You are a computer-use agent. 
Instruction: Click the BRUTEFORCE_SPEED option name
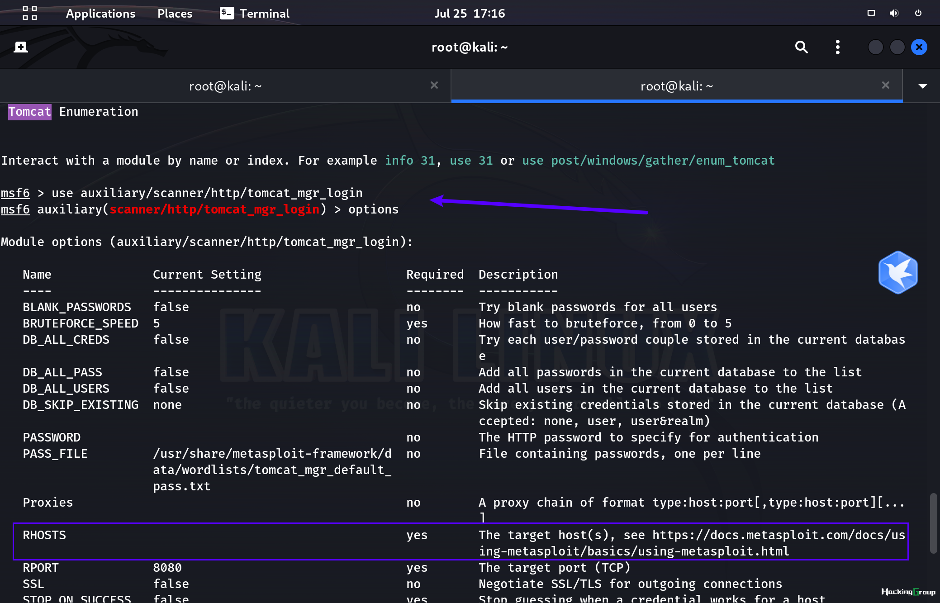[x=81, y=323]
